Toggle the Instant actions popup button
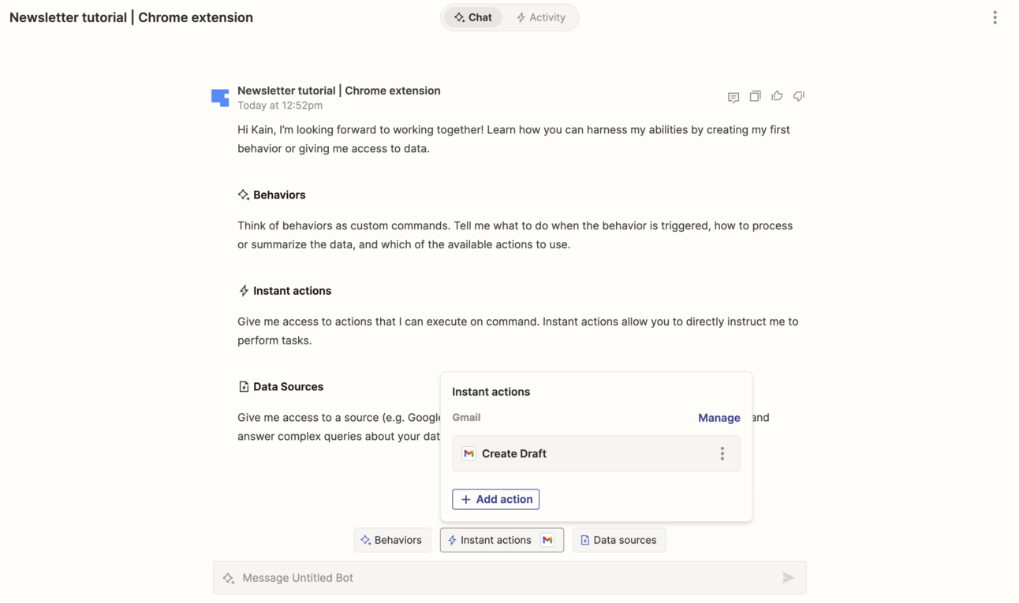 click(x=502, y=540)
